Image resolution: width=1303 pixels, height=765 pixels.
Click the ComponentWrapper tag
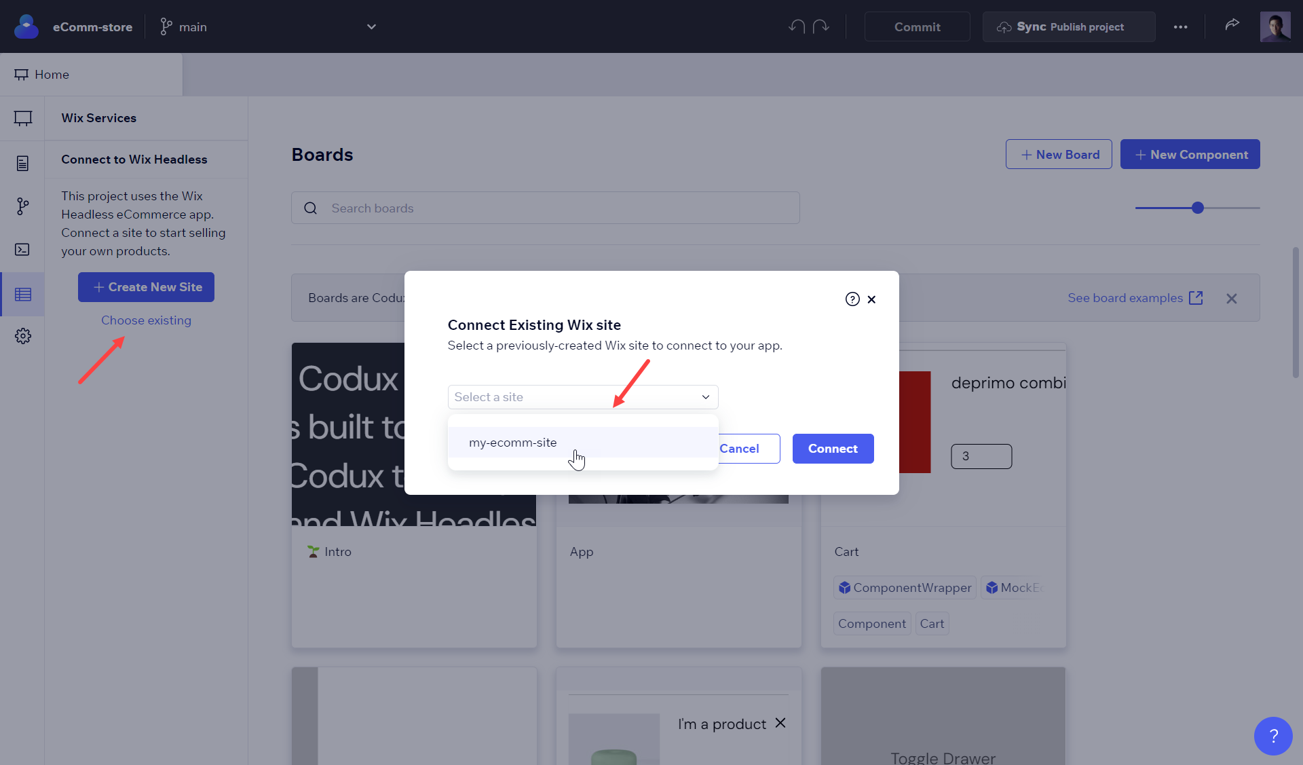(x=905, y=588)
